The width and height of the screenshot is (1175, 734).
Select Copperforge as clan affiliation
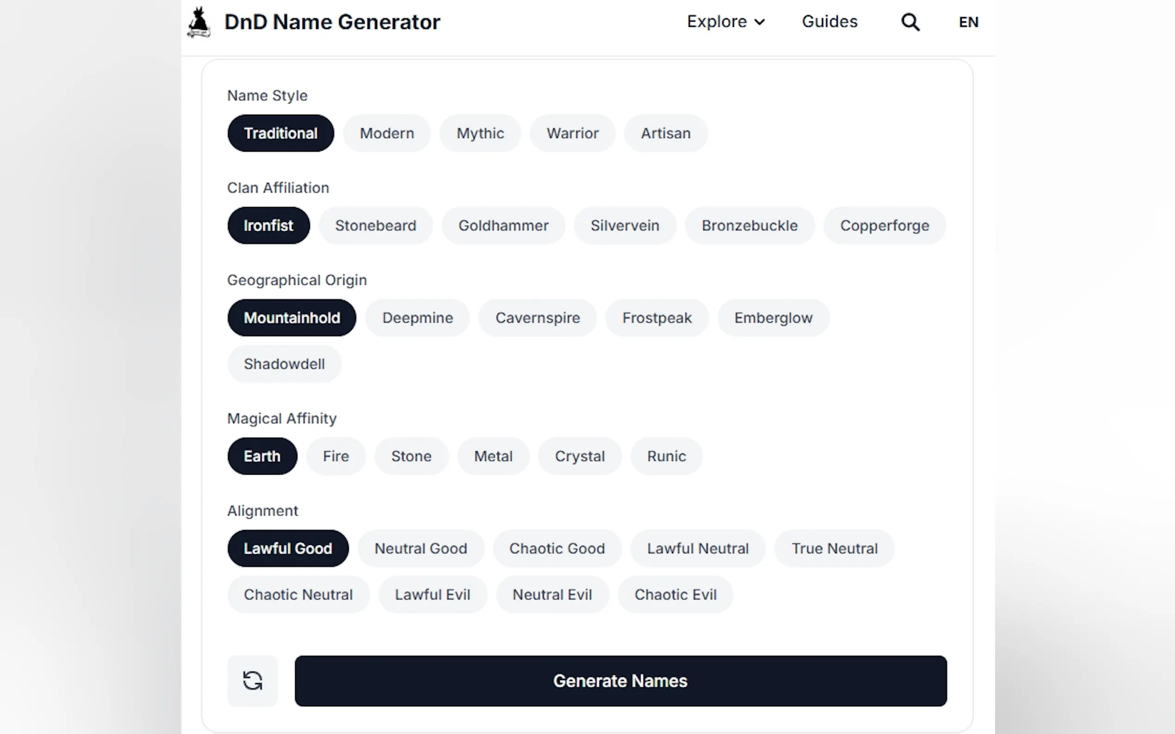884,226
